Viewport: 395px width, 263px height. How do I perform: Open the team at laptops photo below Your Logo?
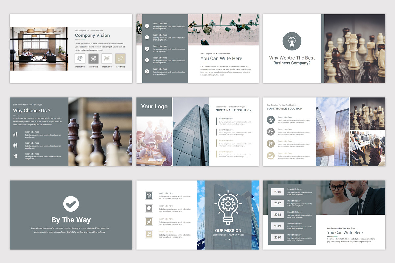pyautogui.click(x=154, y=142)
